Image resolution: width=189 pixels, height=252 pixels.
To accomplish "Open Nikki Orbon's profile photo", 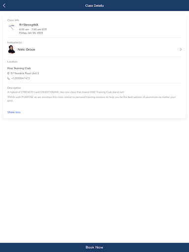I will coord(12,50).
